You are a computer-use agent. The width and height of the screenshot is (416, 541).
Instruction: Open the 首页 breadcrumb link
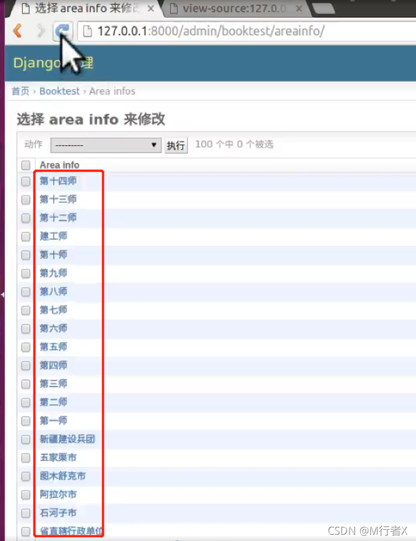pyautogui.click(x=20, y=91)
